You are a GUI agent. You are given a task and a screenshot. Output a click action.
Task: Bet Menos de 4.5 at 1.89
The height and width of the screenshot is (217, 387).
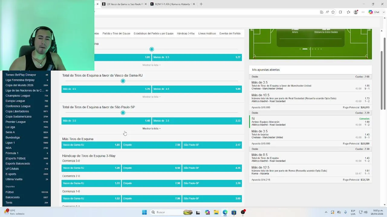point(197,89)
